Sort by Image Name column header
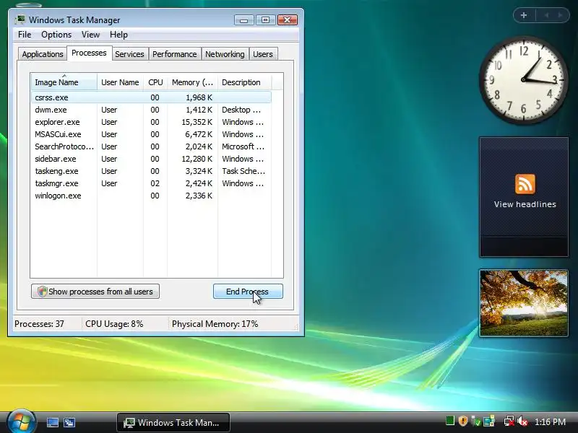 (x=64, y=82)
